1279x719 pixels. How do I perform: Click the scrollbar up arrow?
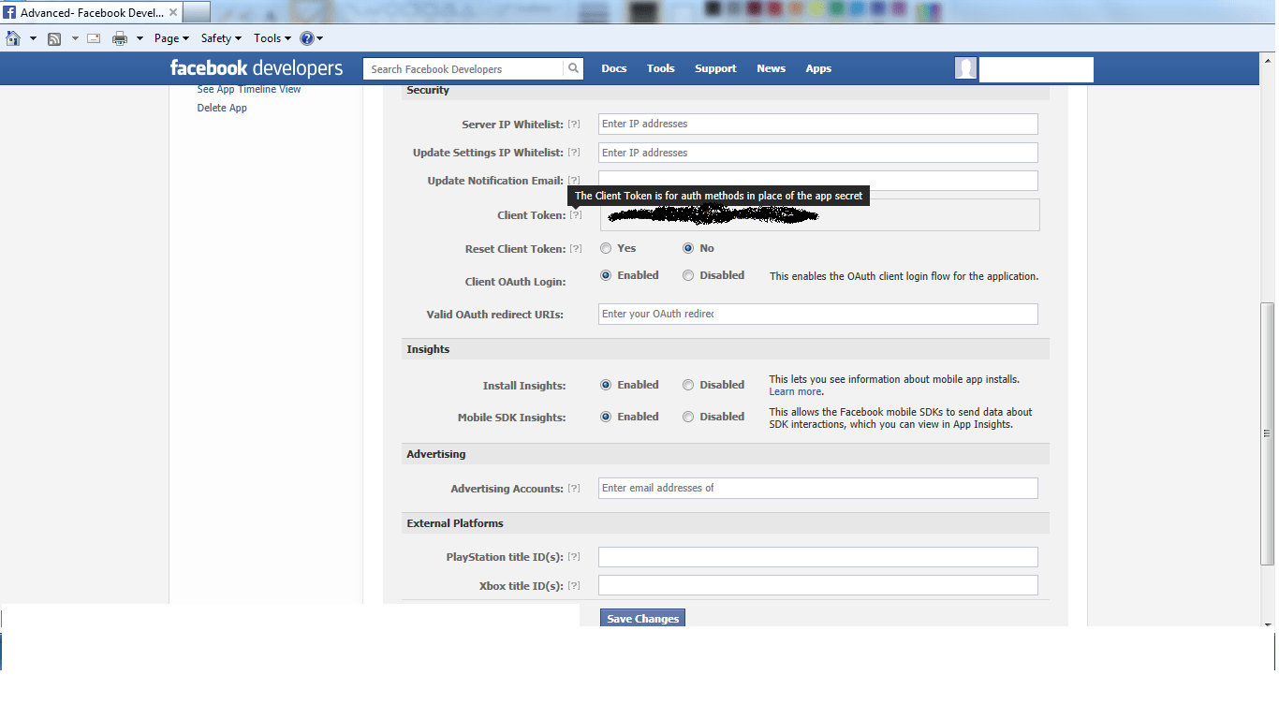(1268, 59)
